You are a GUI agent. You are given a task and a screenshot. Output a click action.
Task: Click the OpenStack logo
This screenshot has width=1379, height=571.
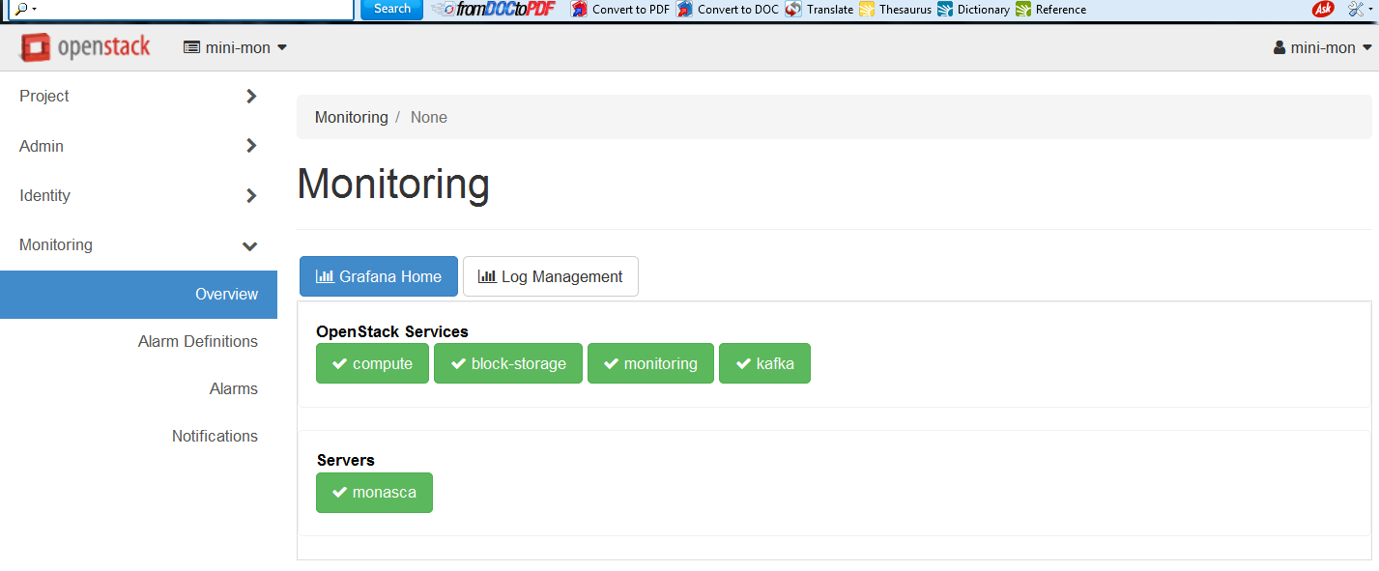point(86,46)
